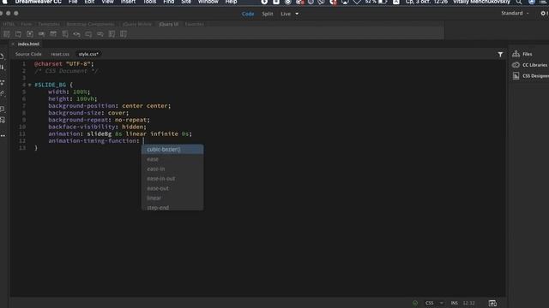Click the sixth jQuery UI insert icon
The width and height of the screenshot is (549, 308).
[65, 34]
